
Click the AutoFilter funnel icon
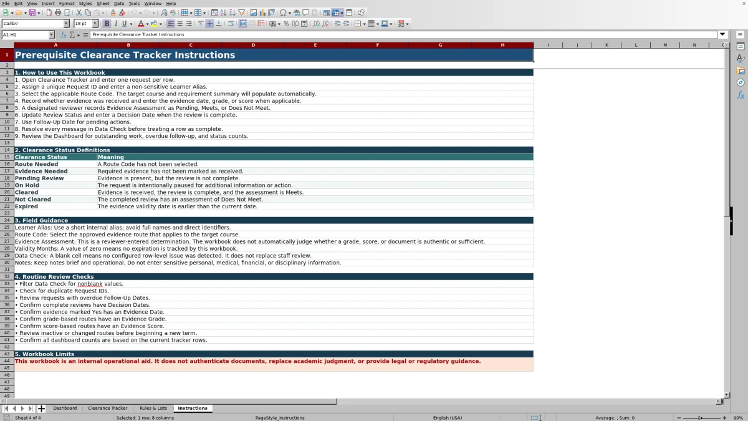[x=241, y=12]
